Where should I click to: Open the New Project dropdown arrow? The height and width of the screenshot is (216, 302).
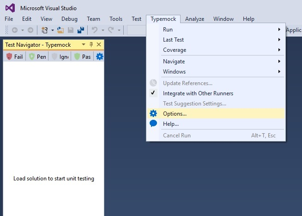52,30
